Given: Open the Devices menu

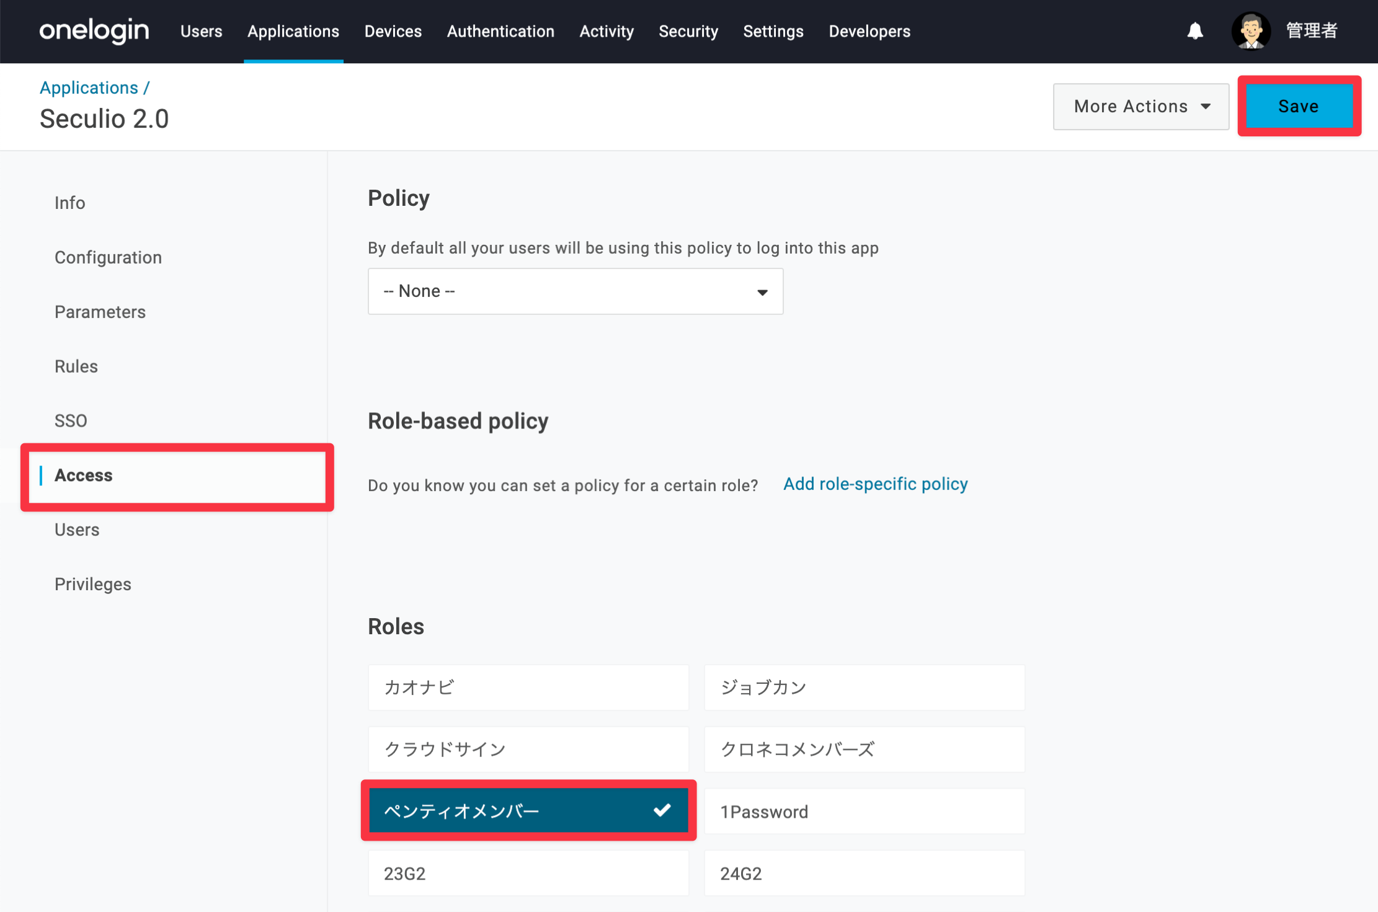Looking at the screenshot, I should (393, 32).
